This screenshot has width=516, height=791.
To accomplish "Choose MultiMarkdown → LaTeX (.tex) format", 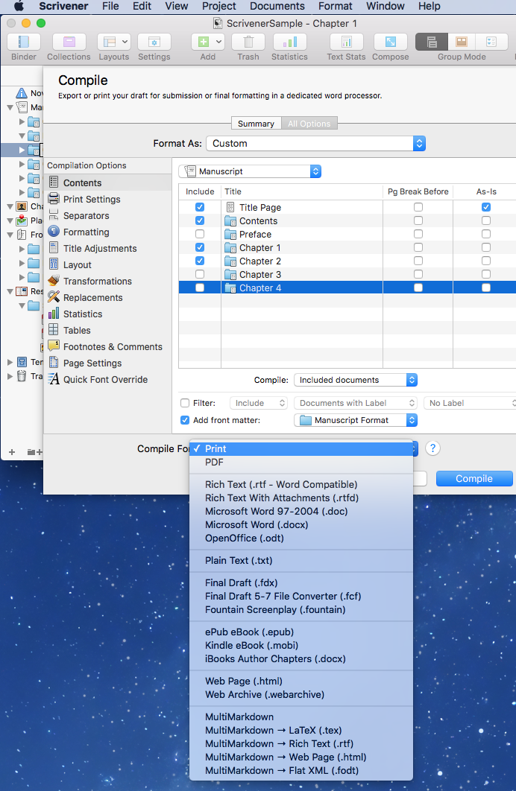I will [301, 730].
